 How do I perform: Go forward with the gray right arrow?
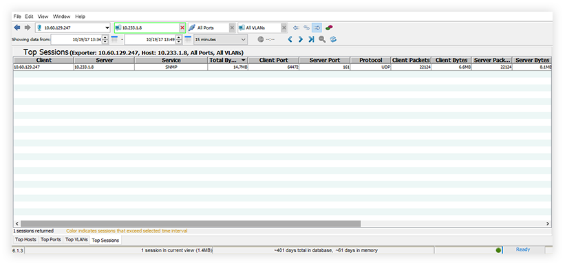(28, 27)
